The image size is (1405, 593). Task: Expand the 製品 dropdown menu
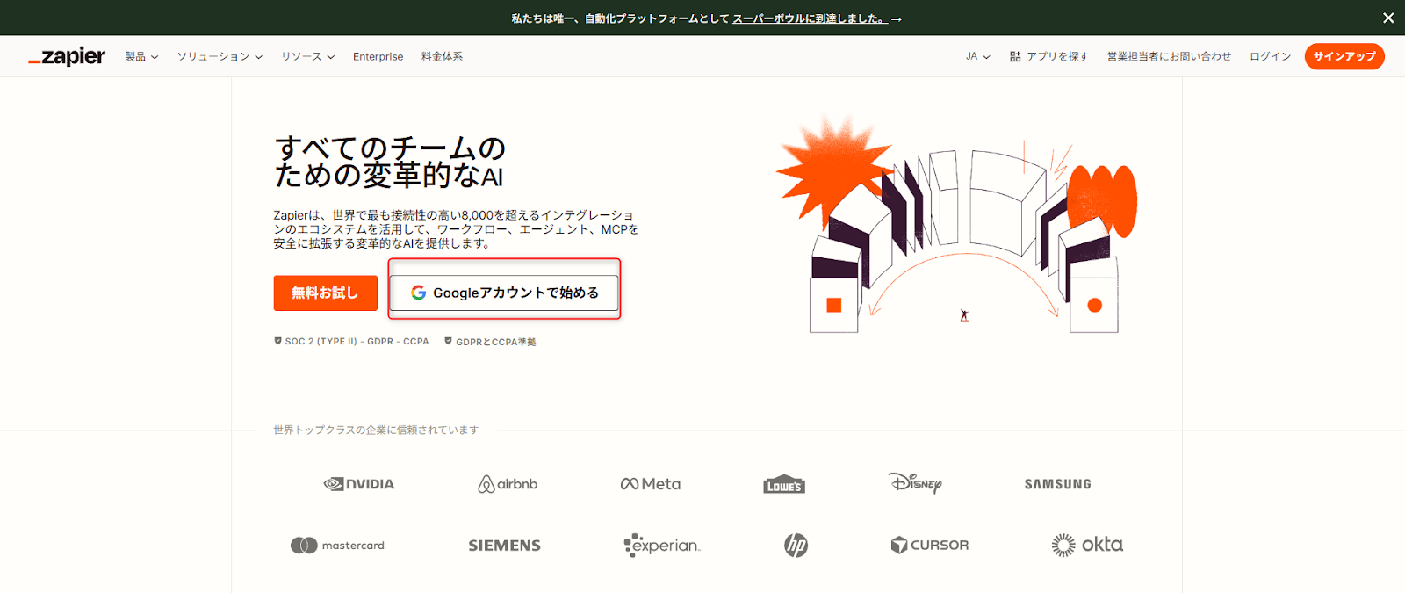point(141,56)
